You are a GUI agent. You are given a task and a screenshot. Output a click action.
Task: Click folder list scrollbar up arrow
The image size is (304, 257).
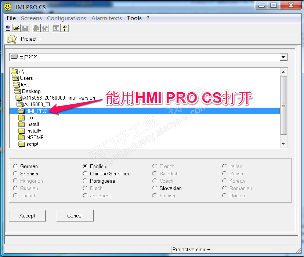point(283,72)
